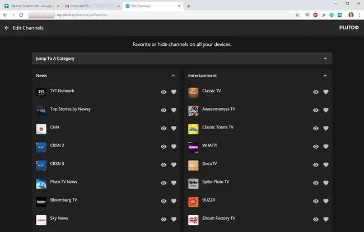Click the Awesomeness TV channel name
This screenshot has height=232, width=364.
[x=218, y=109]
